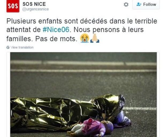Click the white road line in photo

tap(83, 71)
